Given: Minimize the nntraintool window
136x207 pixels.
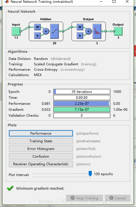Looking at the screenshot, I should 101,2.
